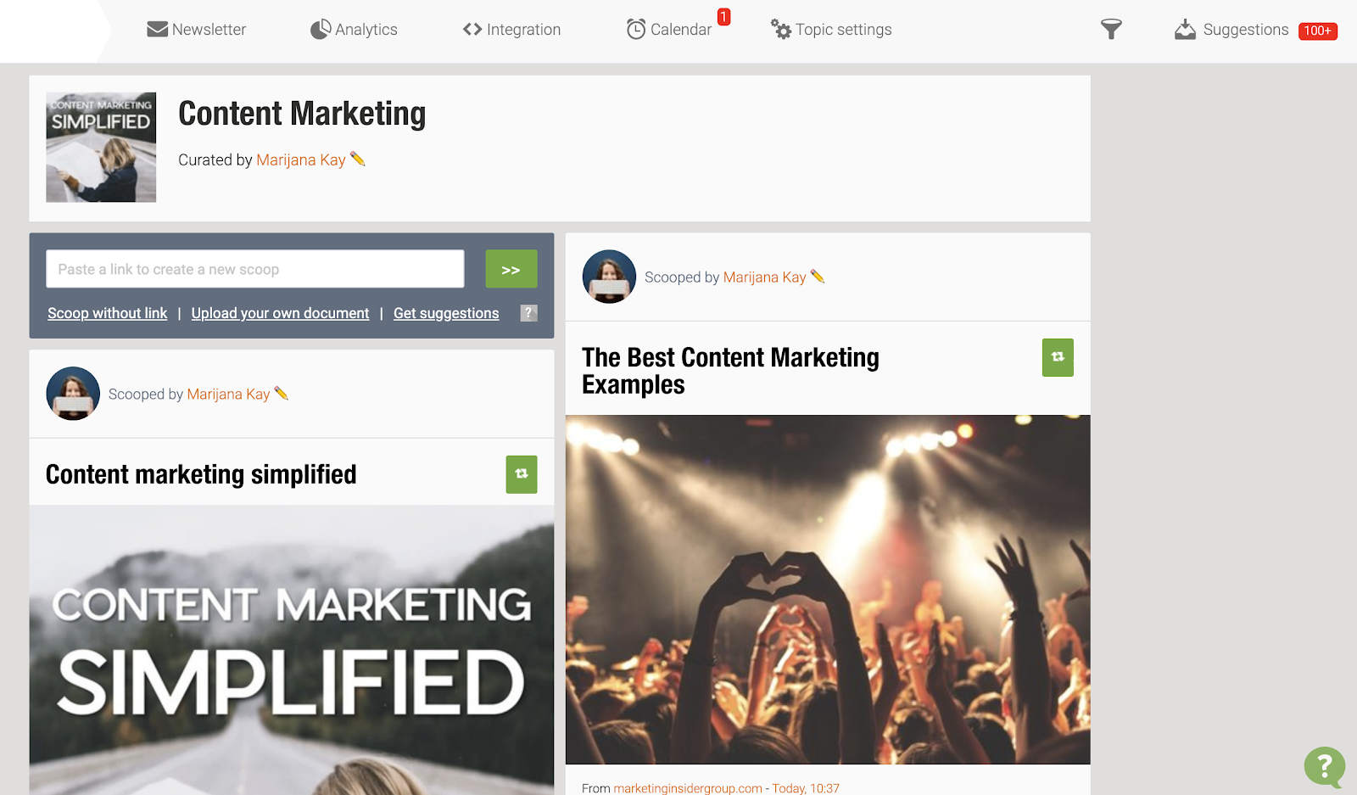Go to Analytics in top navigation
The width and height of the screenshot is (1357, 795).
354,30
